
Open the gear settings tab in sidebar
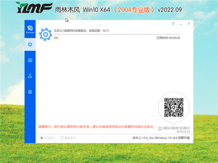[30, 44]
